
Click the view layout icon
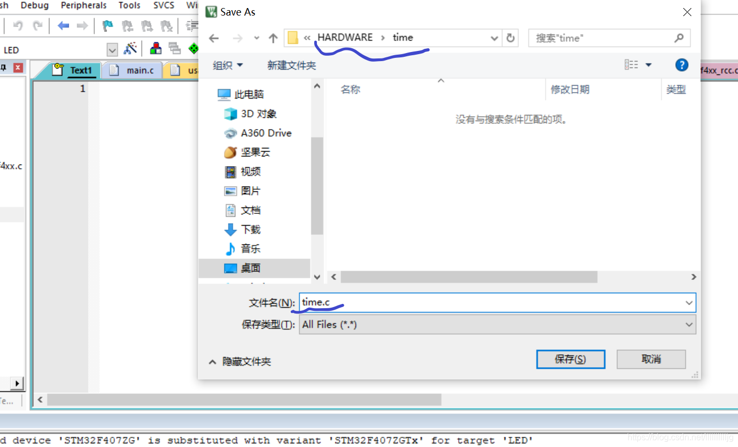click(631, 65)
